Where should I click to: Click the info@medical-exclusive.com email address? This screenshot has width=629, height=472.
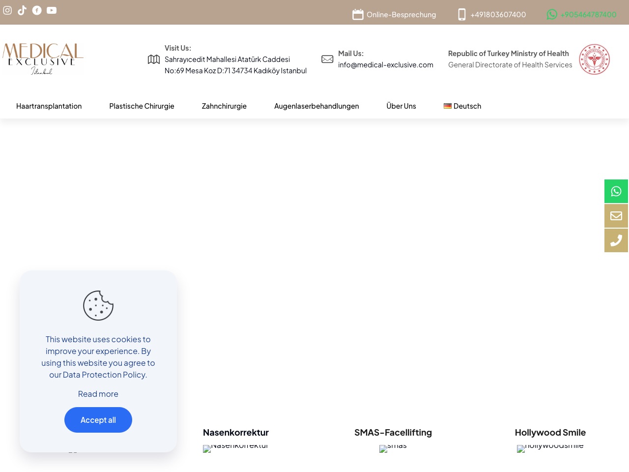pyautogui.click(x=386, y=65)
